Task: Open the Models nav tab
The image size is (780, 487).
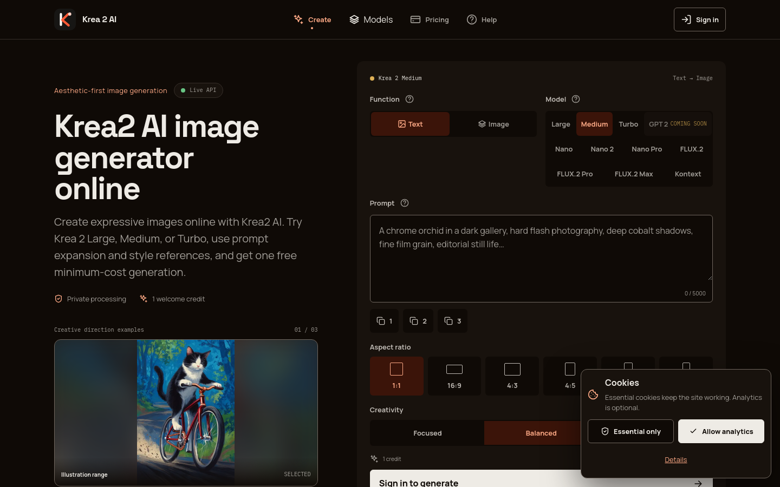Action: [x=371, y=19]
